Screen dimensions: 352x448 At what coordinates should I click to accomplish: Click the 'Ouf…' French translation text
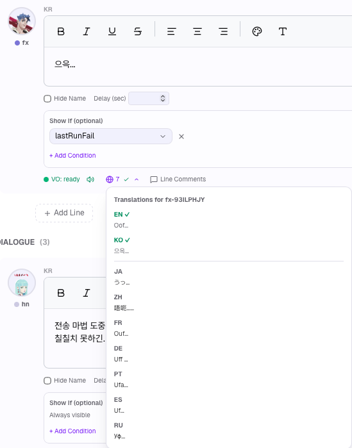pyautogui.click(x=121, y=334)
